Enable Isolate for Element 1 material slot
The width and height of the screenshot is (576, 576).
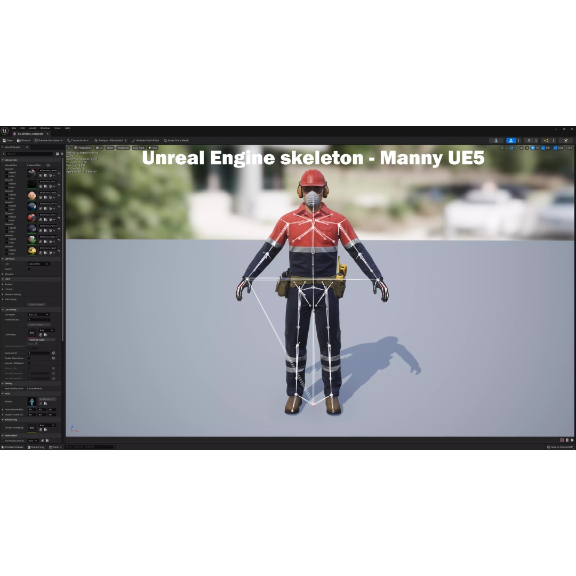pos(6,187)
